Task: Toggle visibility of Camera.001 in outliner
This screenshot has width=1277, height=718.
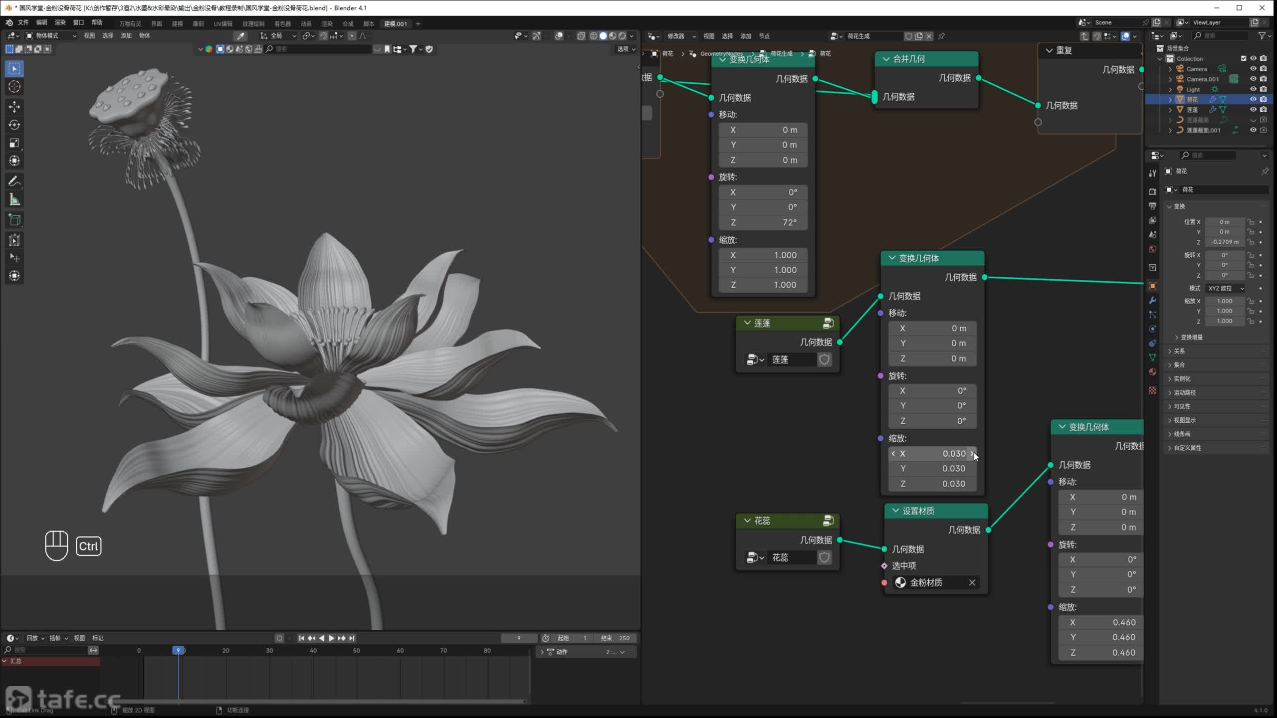Action: coord(1253,79)
